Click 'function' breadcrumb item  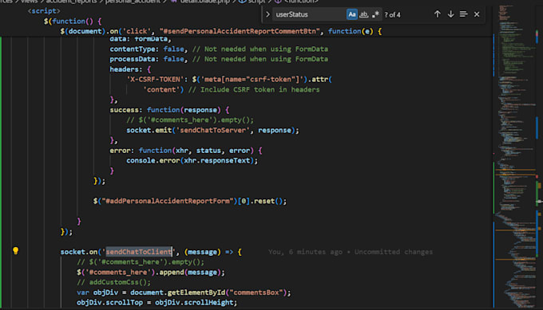coord(301,2)
